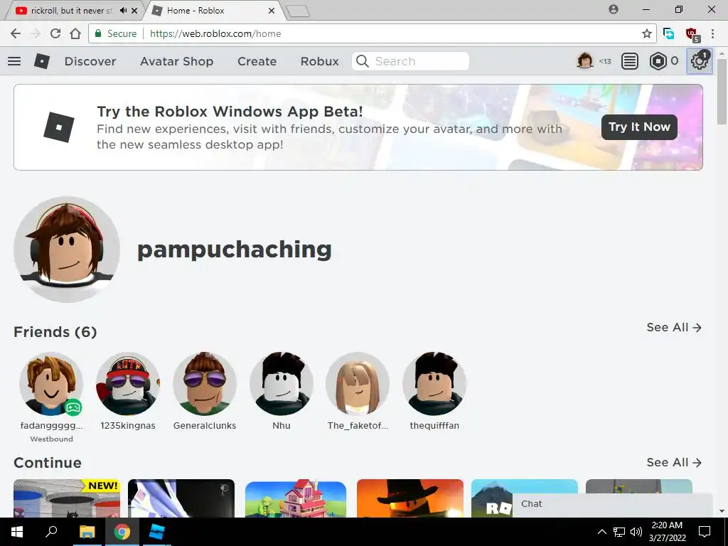Open pampuchaching profile avatar
Screen dimensions: 728x546
(67, 250)
